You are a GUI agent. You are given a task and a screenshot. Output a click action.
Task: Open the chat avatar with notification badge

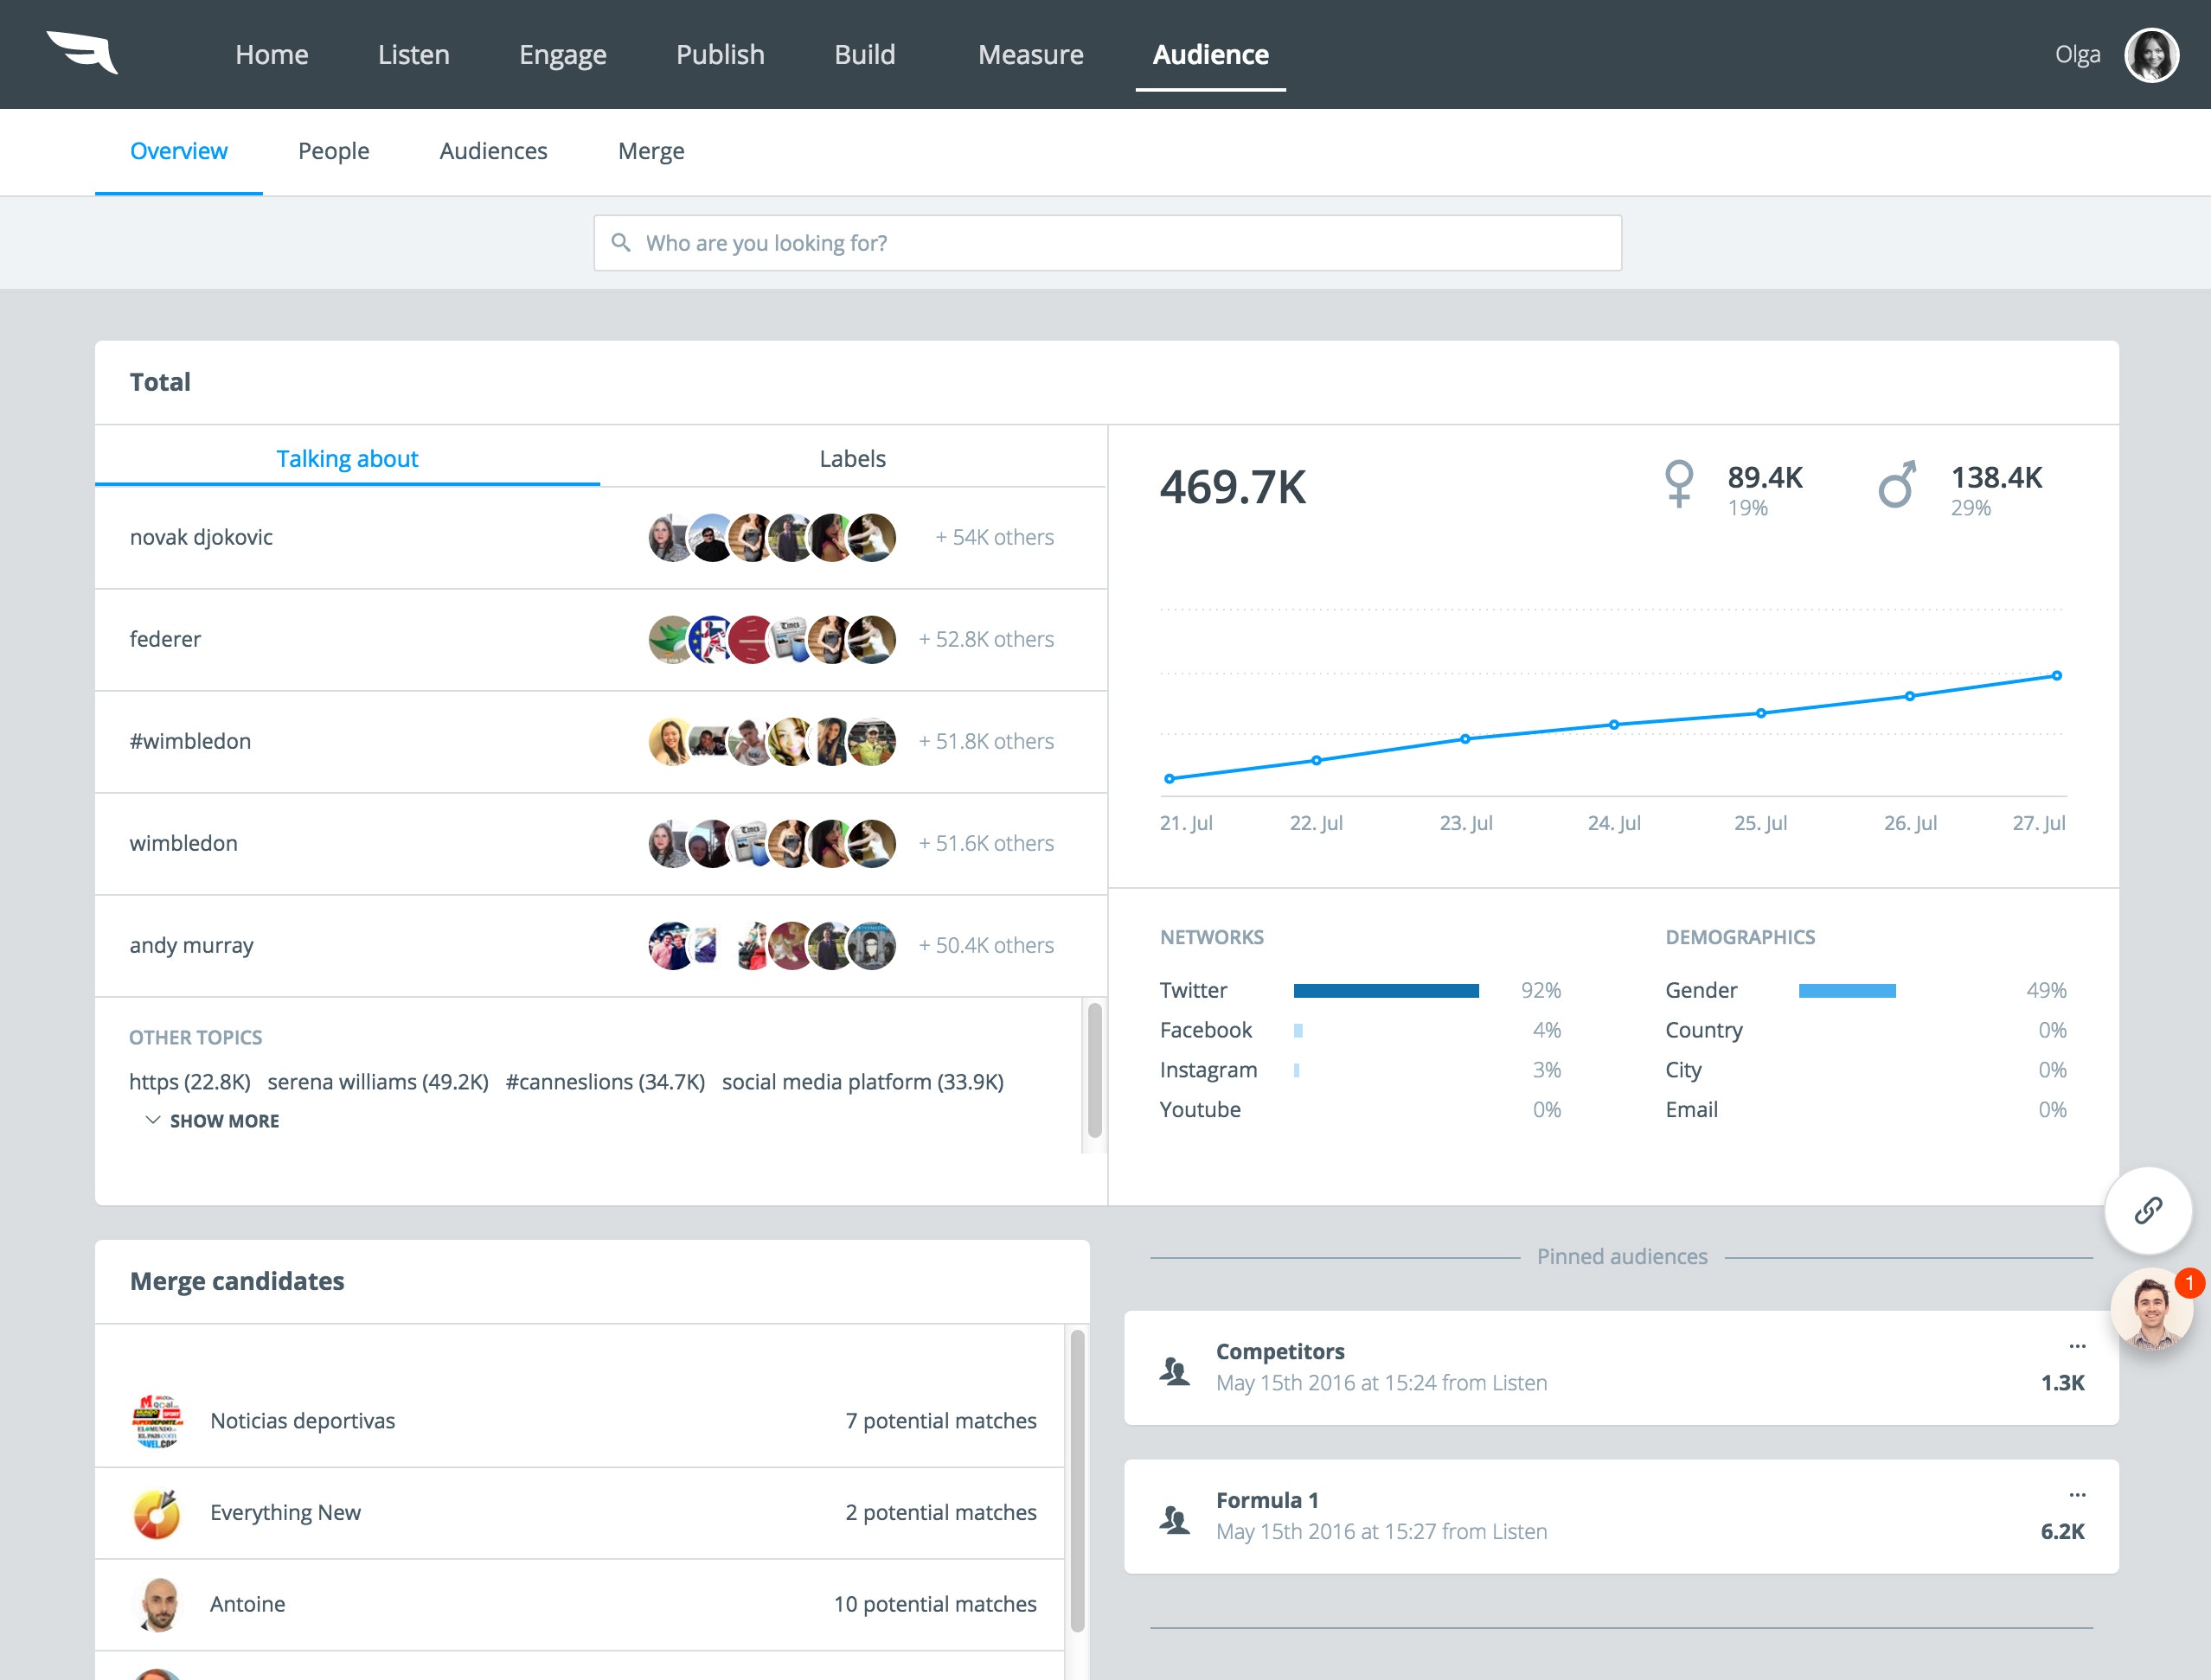(x=2151, y=1310)
